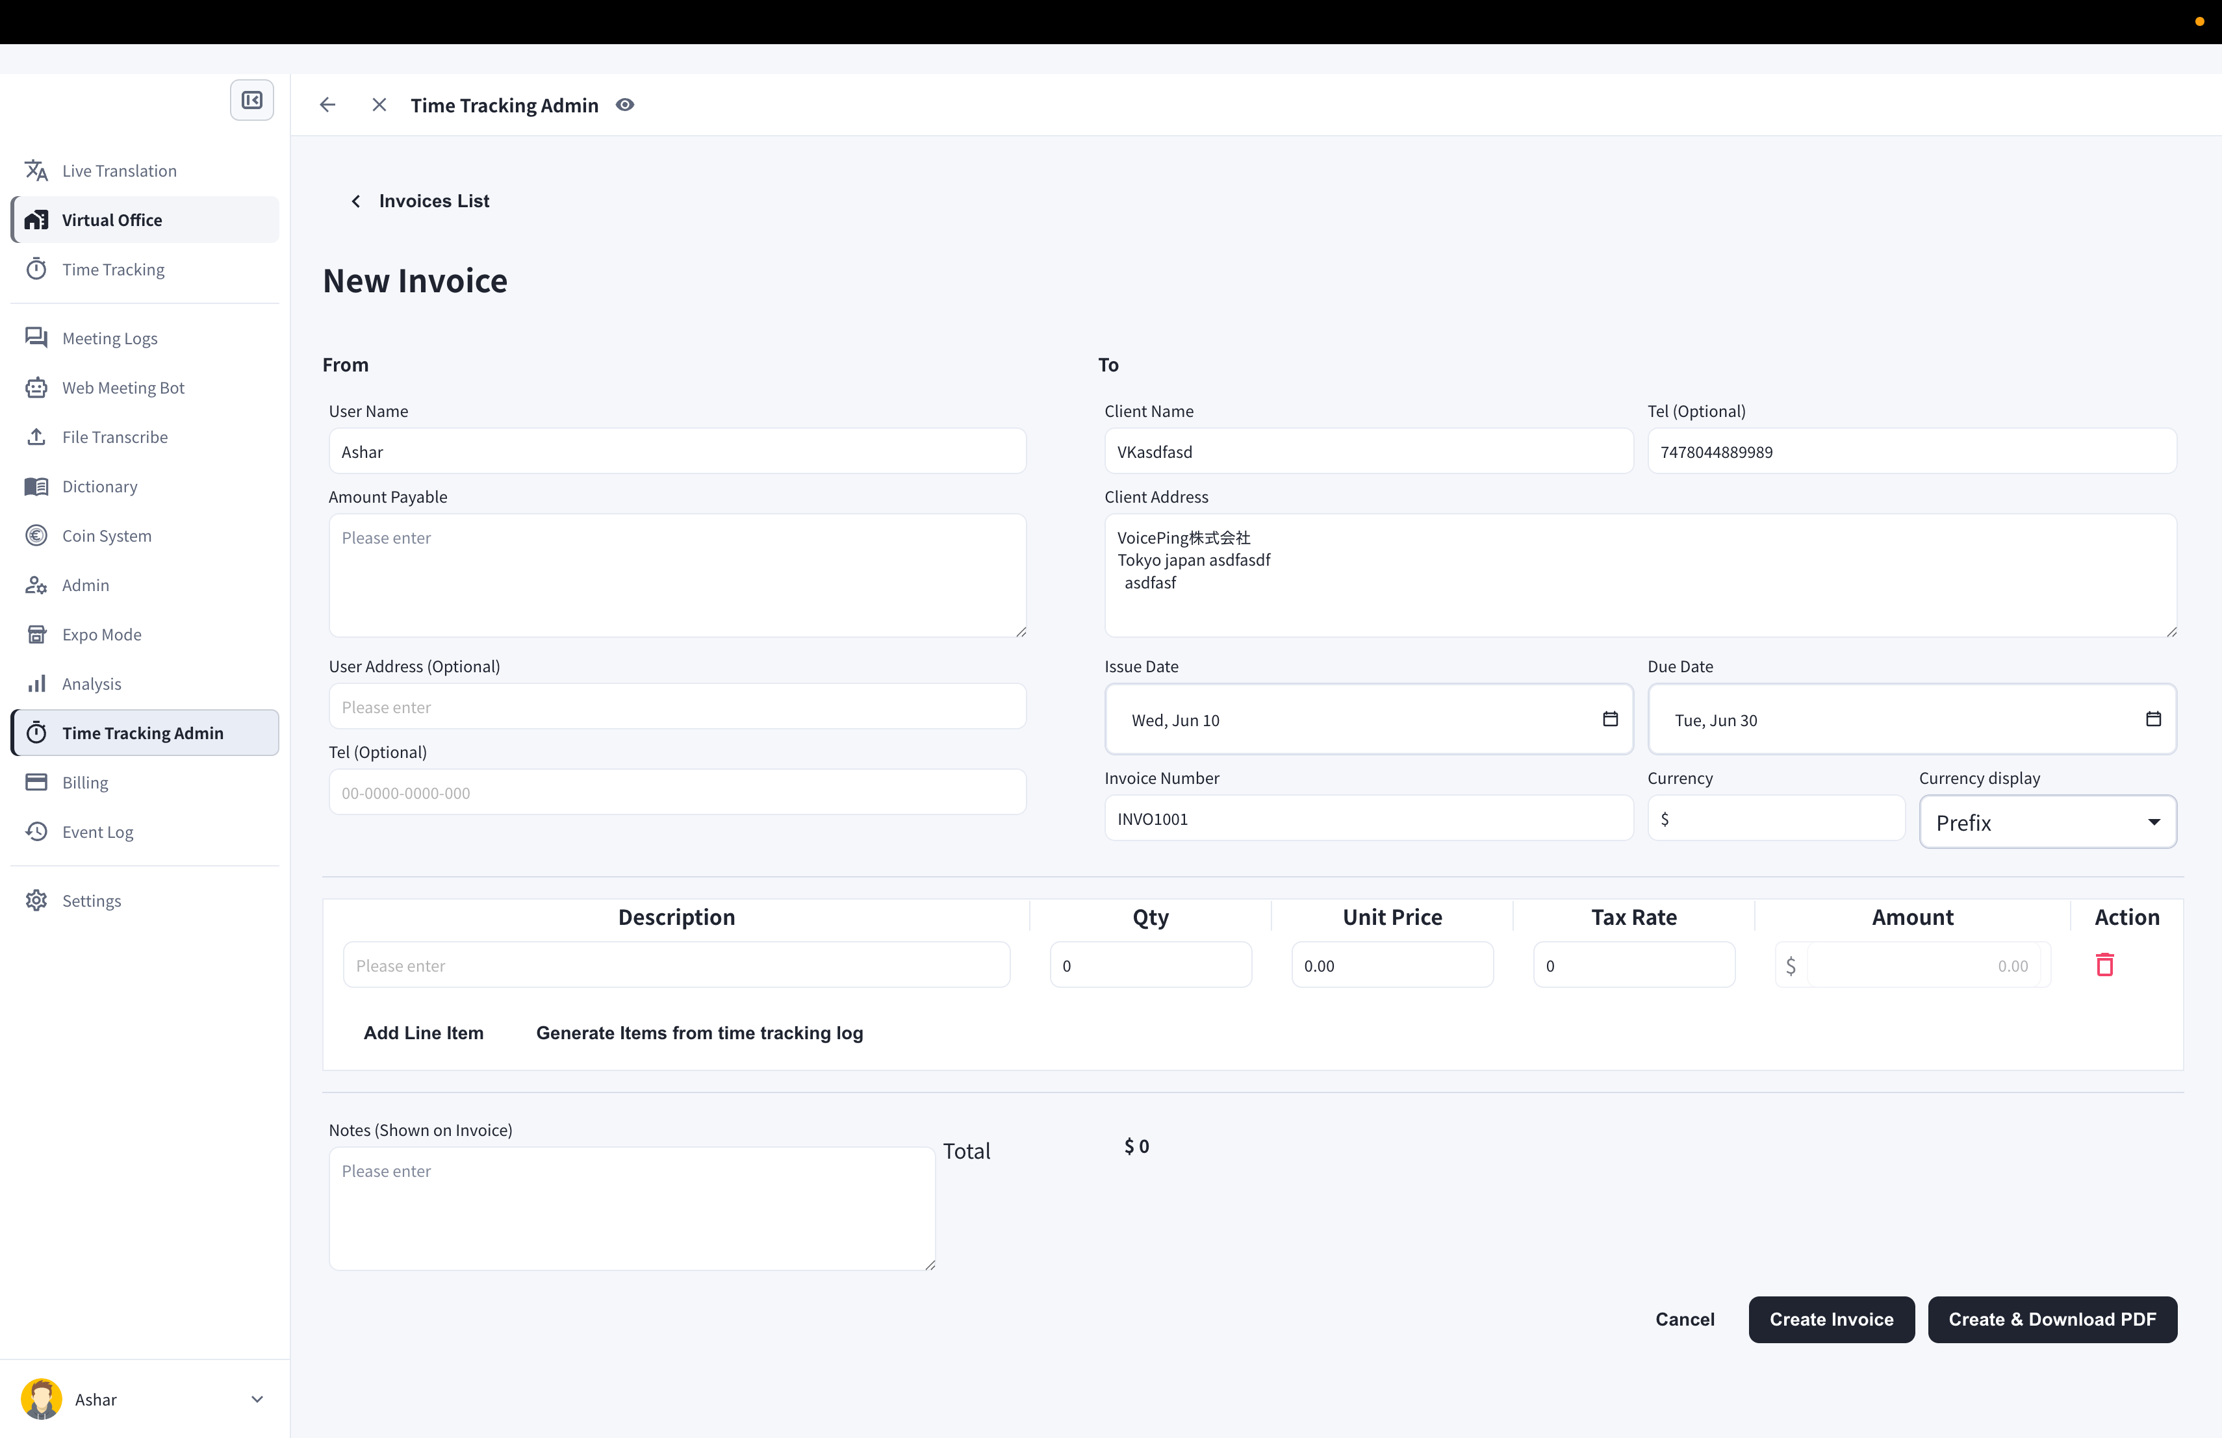2222x1438 pixels.
Task: Close Time Tracking Admin with the X icon
Action: tap(379, 105)
